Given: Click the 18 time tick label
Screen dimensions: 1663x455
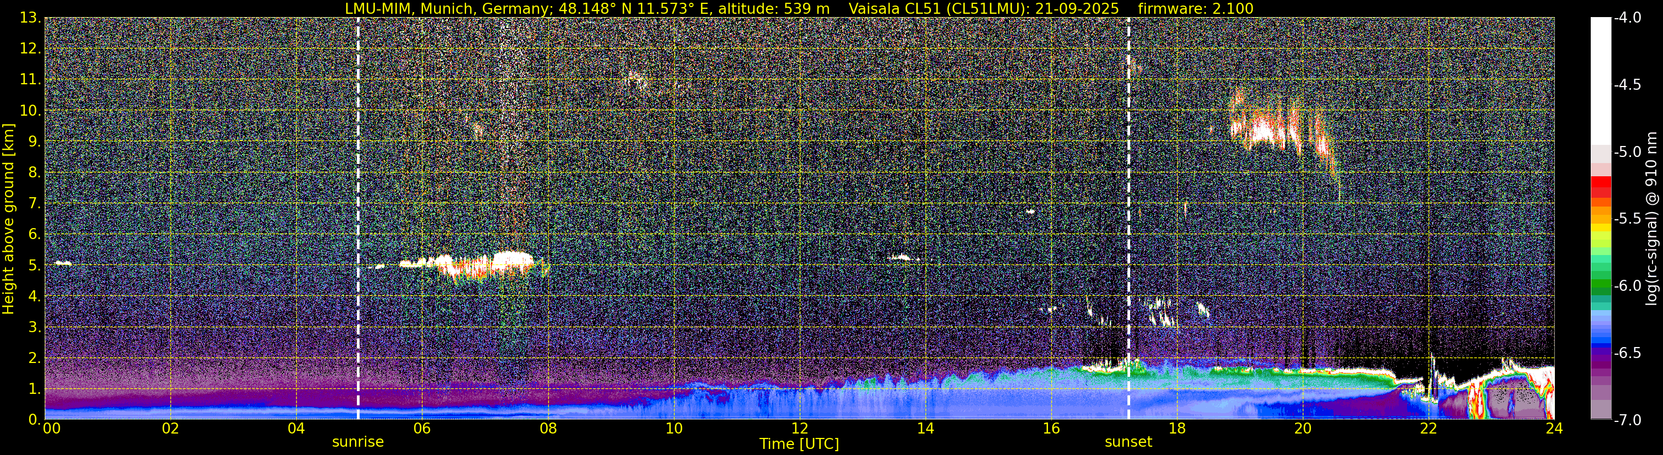Looking at the screenshot, I should (1177, 429).
